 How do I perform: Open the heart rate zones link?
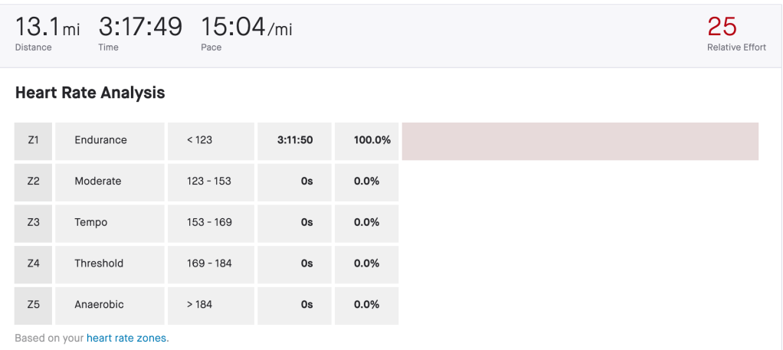[x=126, y=338]
